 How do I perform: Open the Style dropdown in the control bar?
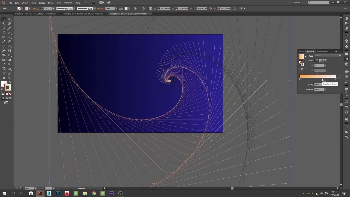click(x=129, y=8)
